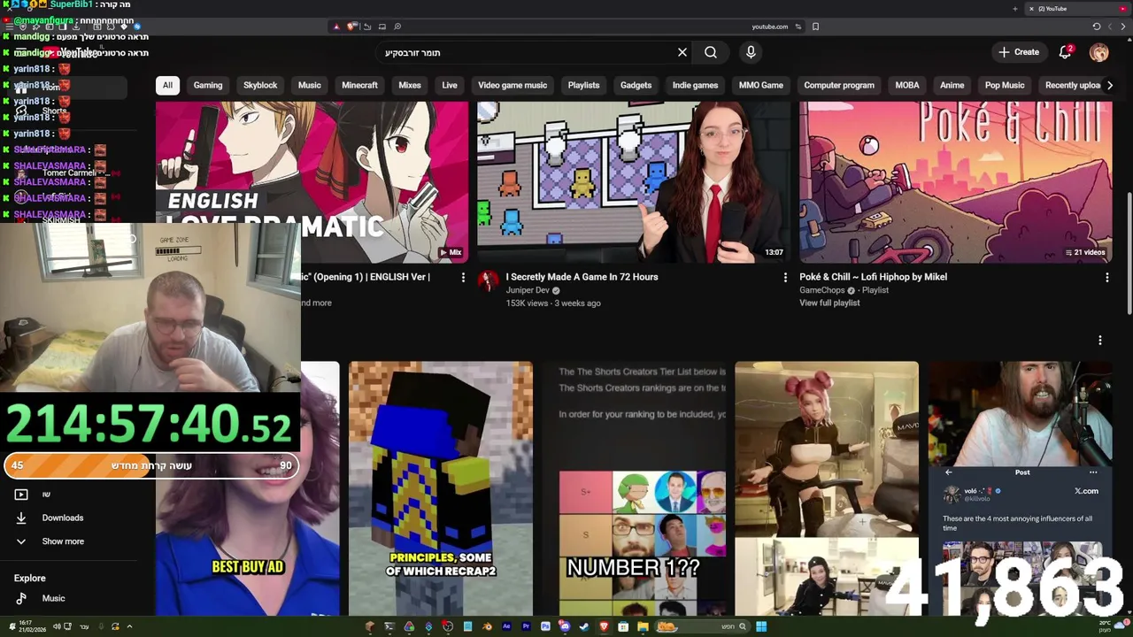Go forward with browser navigation arrow
The height and width of the screenshot is (637, 1133).
pyautogui.click(x=1121, y=27)
